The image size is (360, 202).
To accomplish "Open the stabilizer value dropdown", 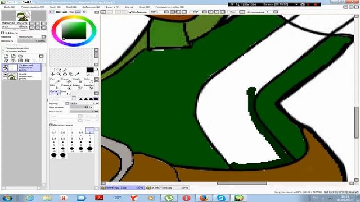I will 276,12.
